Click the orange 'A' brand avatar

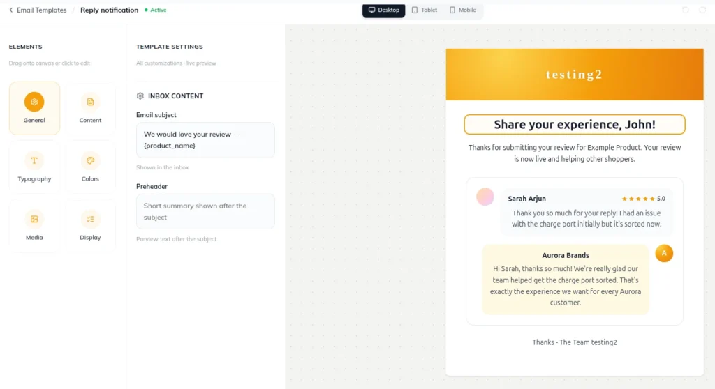pos(664,253)
